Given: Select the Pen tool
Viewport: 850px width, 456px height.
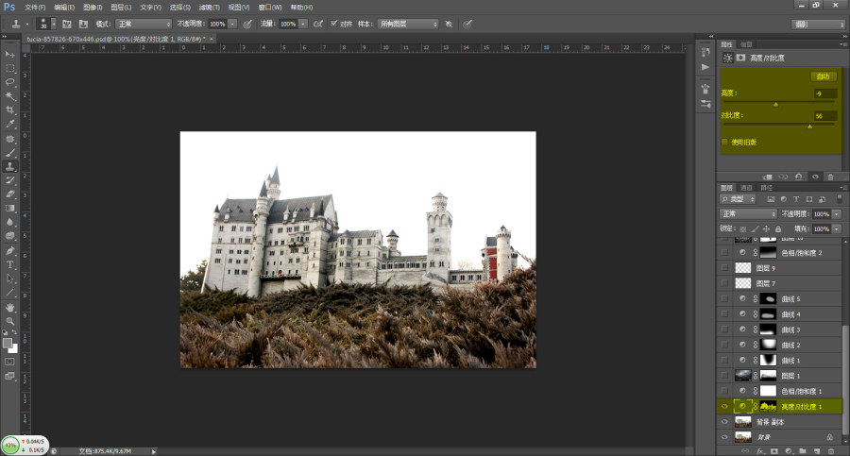Looking at the screenshot, I should (x=9, y=251).
